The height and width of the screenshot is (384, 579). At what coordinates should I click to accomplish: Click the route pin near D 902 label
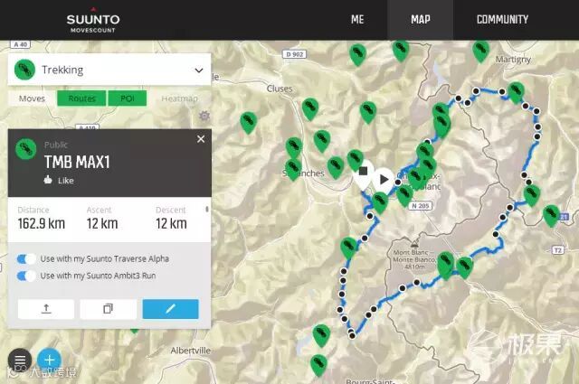pos(357,54)
